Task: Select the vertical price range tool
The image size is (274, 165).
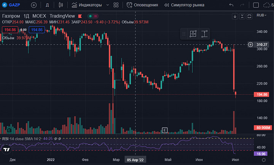Action: pyautogui.click(x=204, y=34)
